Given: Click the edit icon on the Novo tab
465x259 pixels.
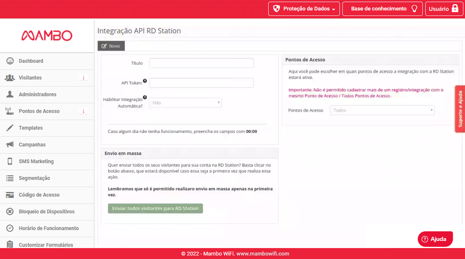Looking at the screenshot, I should [104, 46].
